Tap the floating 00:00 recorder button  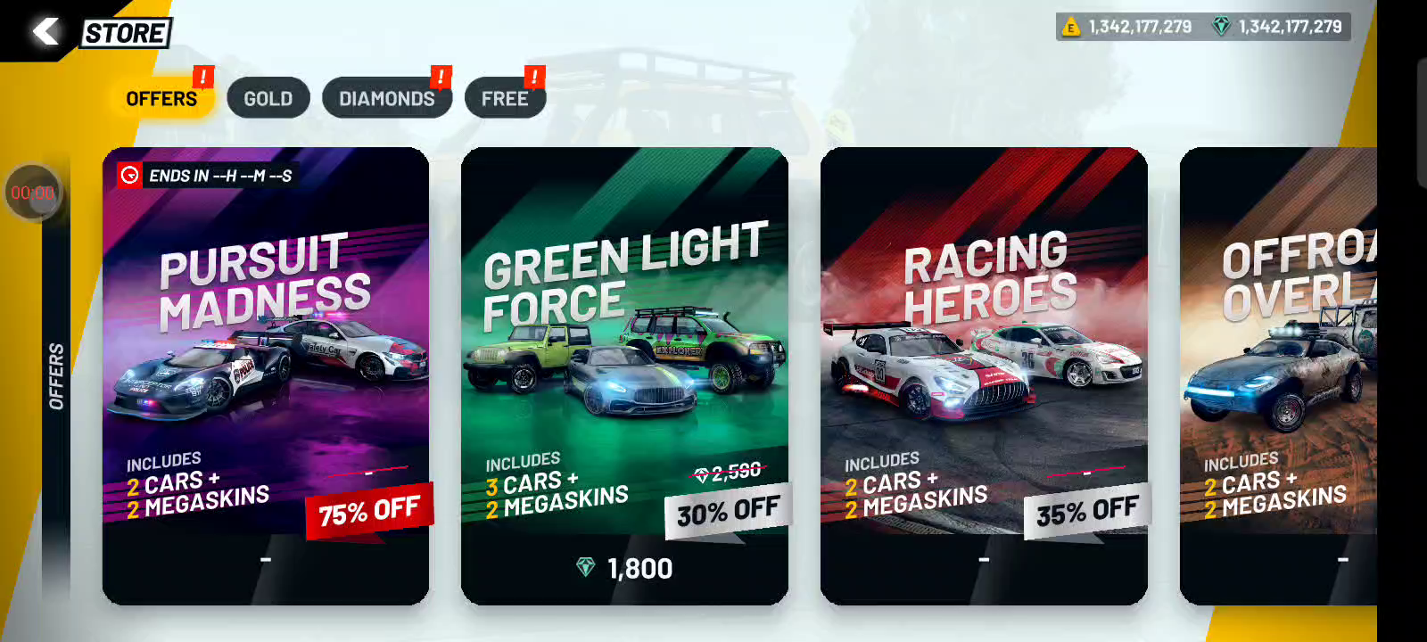point(34,192)
